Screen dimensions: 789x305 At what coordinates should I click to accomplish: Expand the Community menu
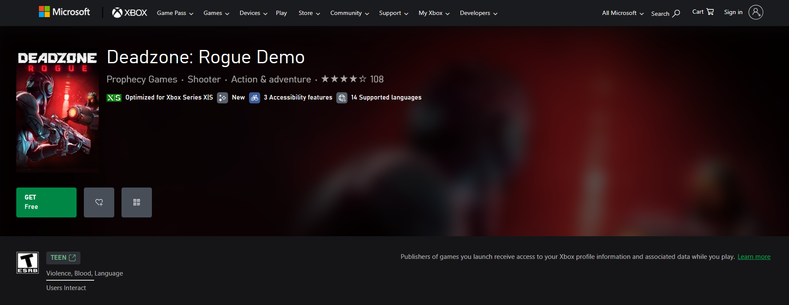click(349, 13)
